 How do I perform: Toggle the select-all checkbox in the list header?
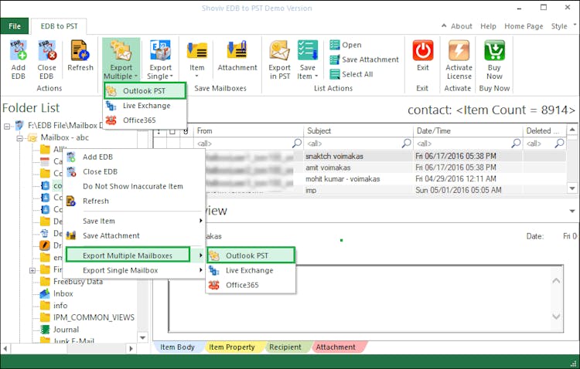tap(172, 131)
